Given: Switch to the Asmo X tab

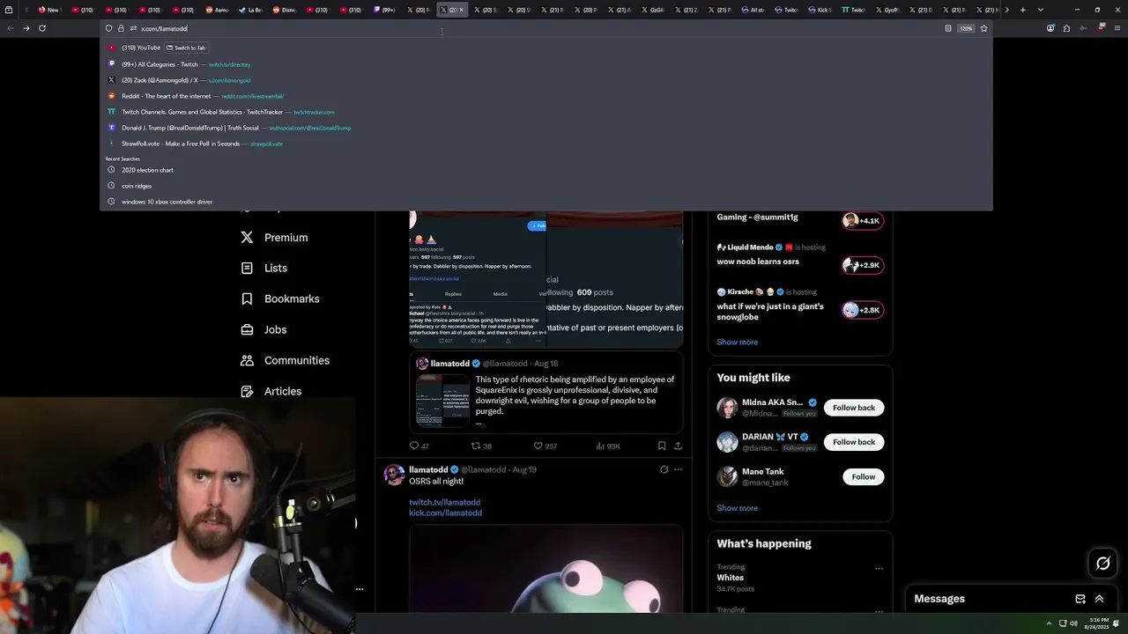Looking at the screenshot, I should tap(217, 10).
